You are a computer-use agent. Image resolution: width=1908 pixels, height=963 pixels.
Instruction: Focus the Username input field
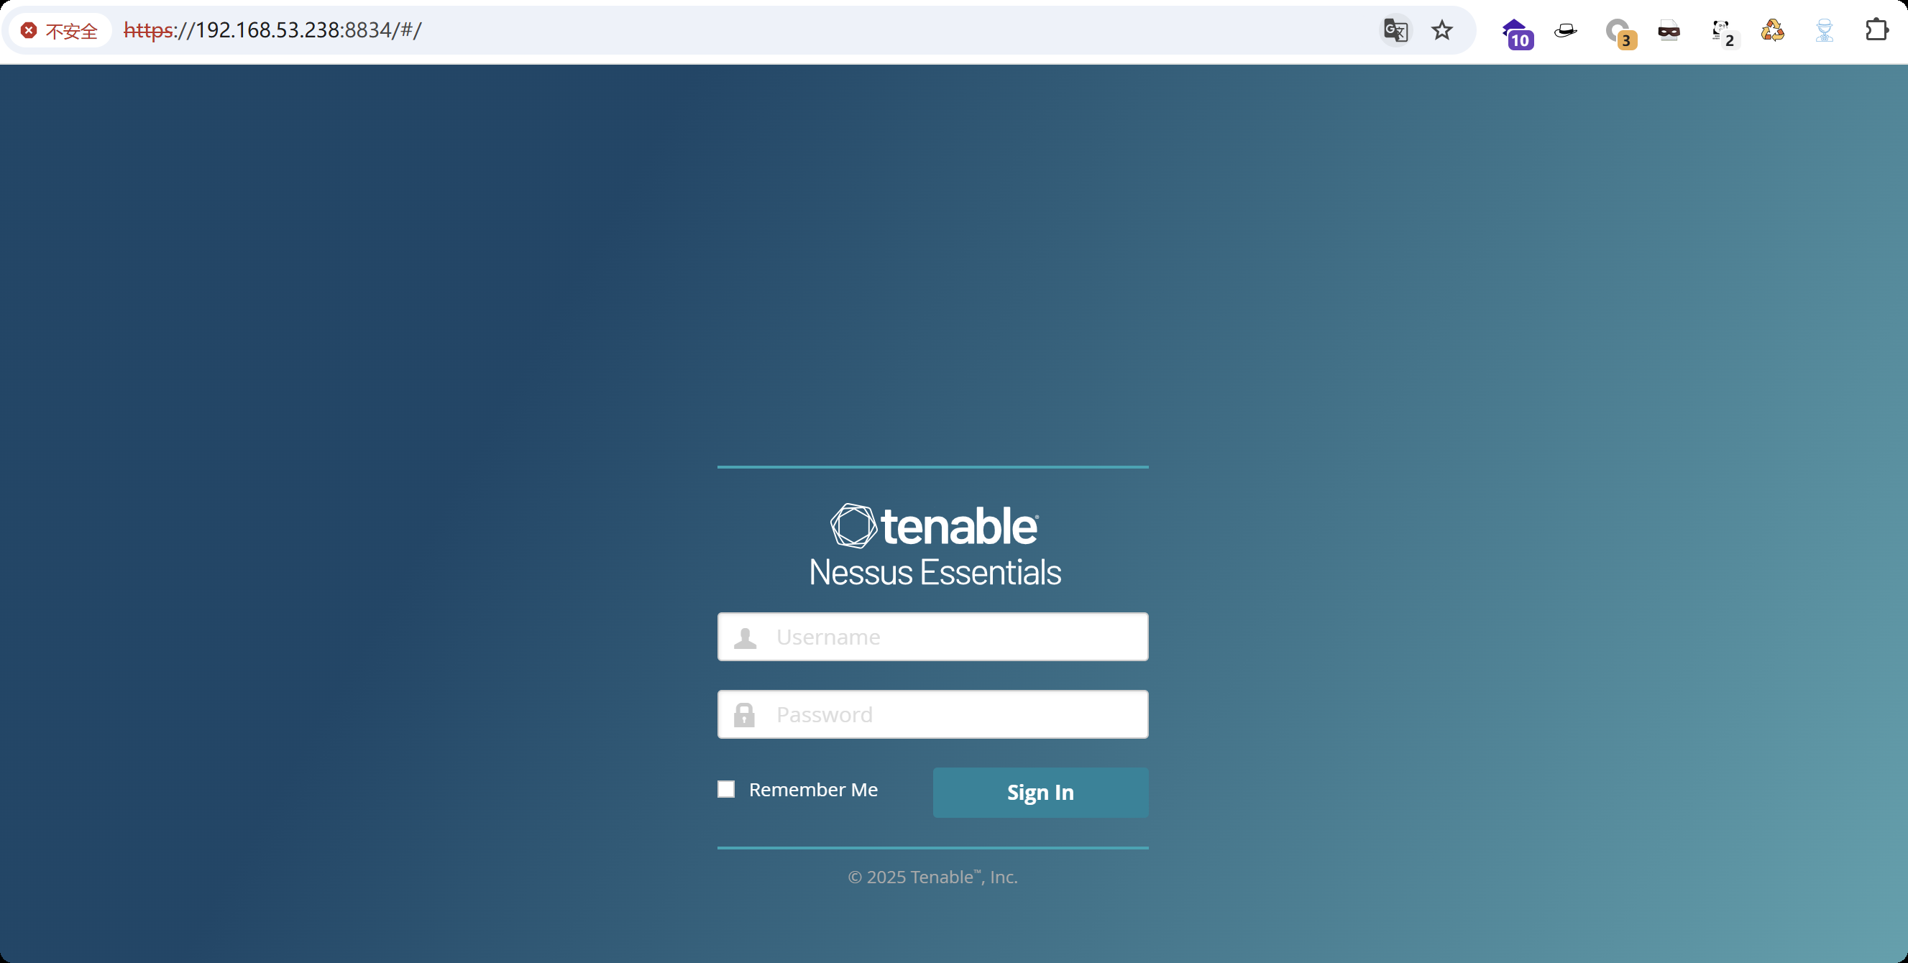955,637
